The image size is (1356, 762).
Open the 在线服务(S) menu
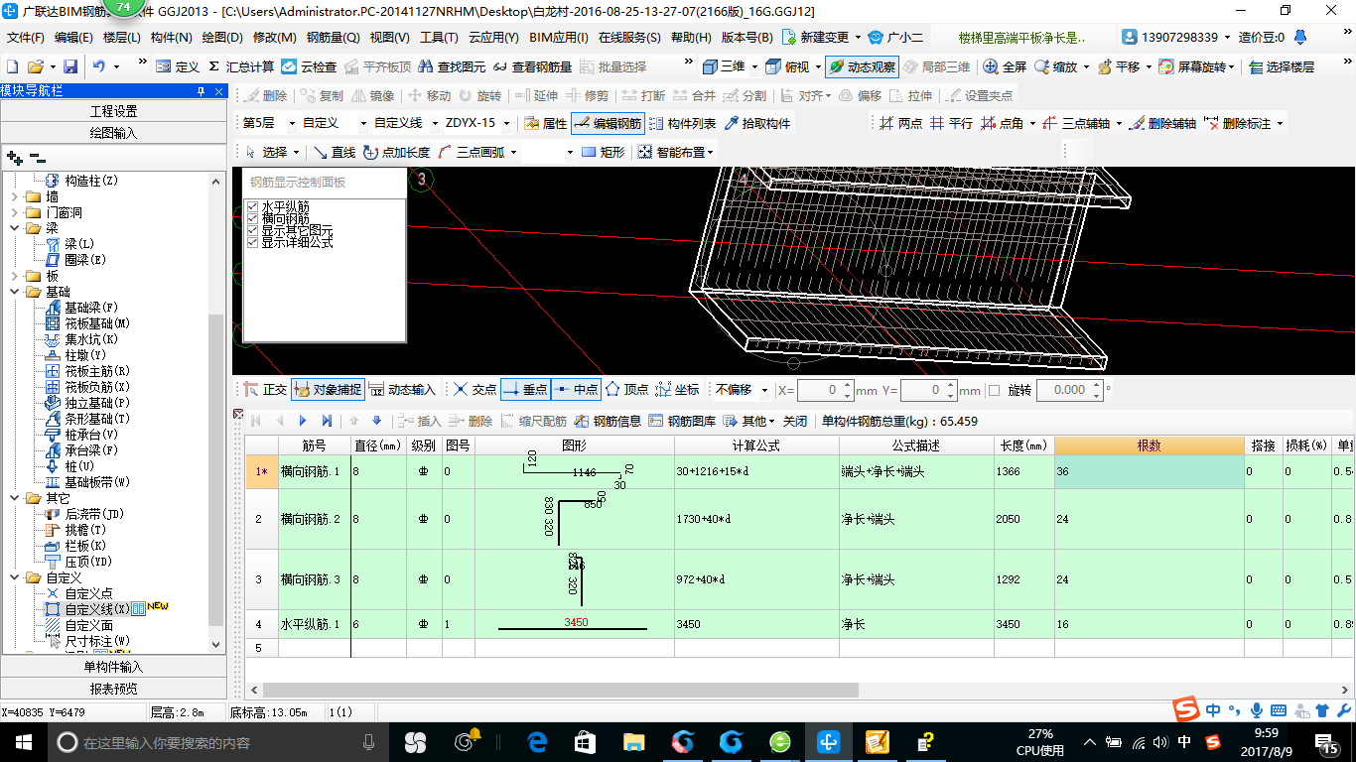tap(629, 38)
